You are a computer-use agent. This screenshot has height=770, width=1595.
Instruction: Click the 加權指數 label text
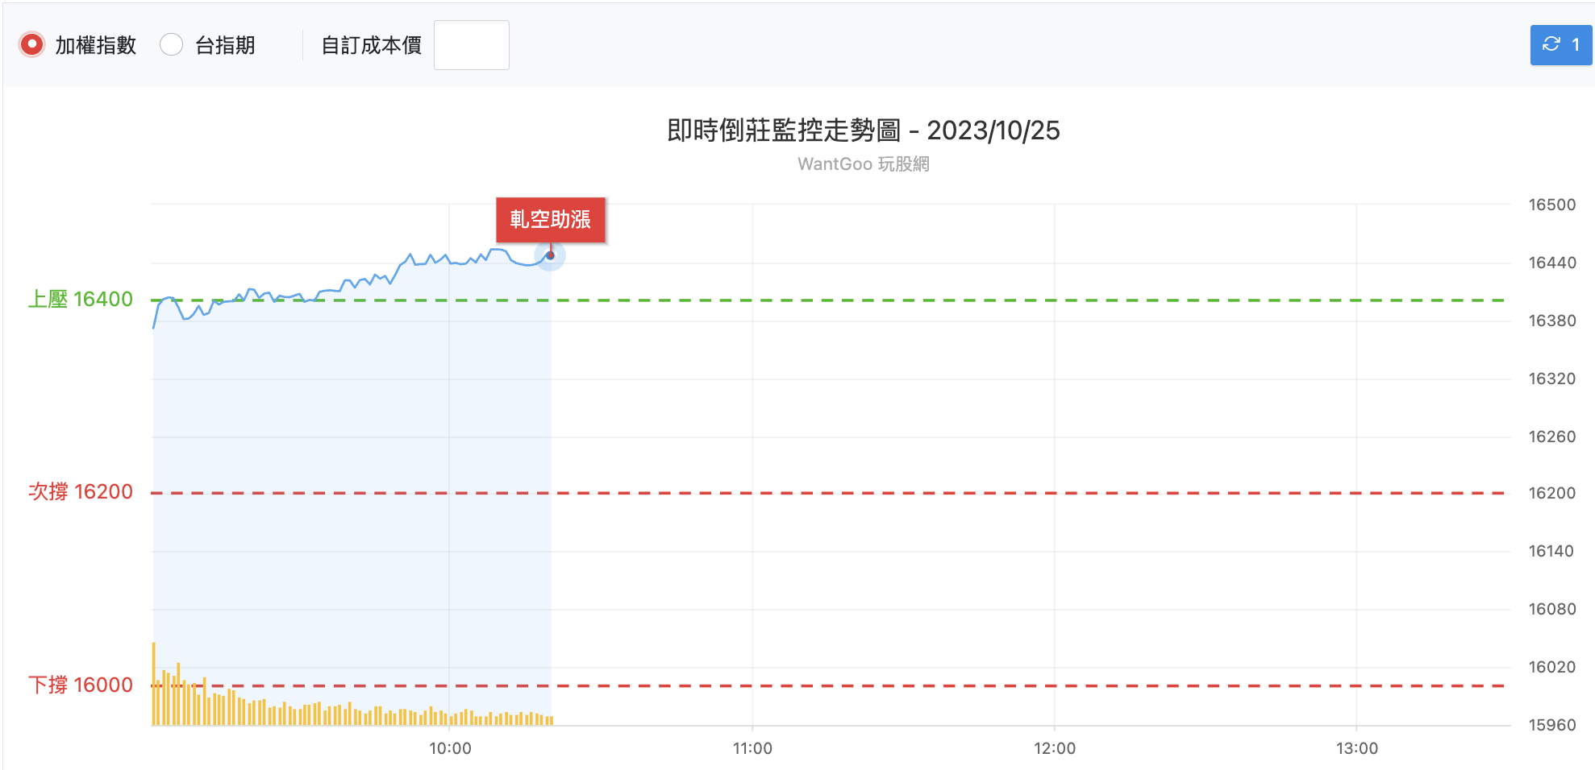point(95,45)
